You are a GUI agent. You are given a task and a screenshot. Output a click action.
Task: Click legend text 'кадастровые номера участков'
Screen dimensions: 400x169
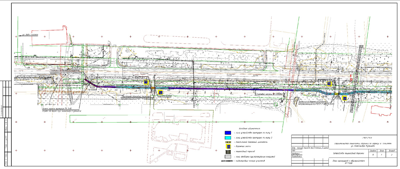[x=250, y=161]
